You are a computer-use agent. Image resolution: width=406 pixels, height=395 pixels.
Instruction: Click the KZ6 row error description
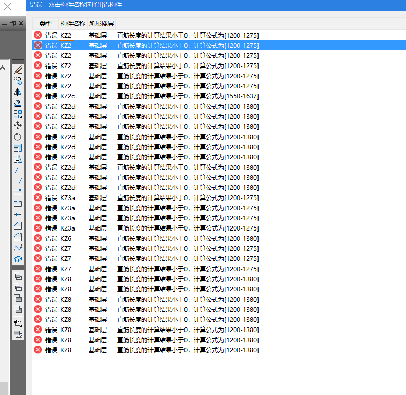188,238
